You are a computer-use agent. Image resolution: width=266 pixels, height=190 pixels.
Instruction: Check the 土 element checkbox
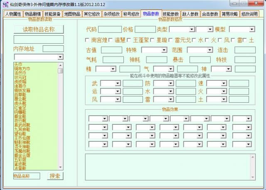tap(245, 40)
